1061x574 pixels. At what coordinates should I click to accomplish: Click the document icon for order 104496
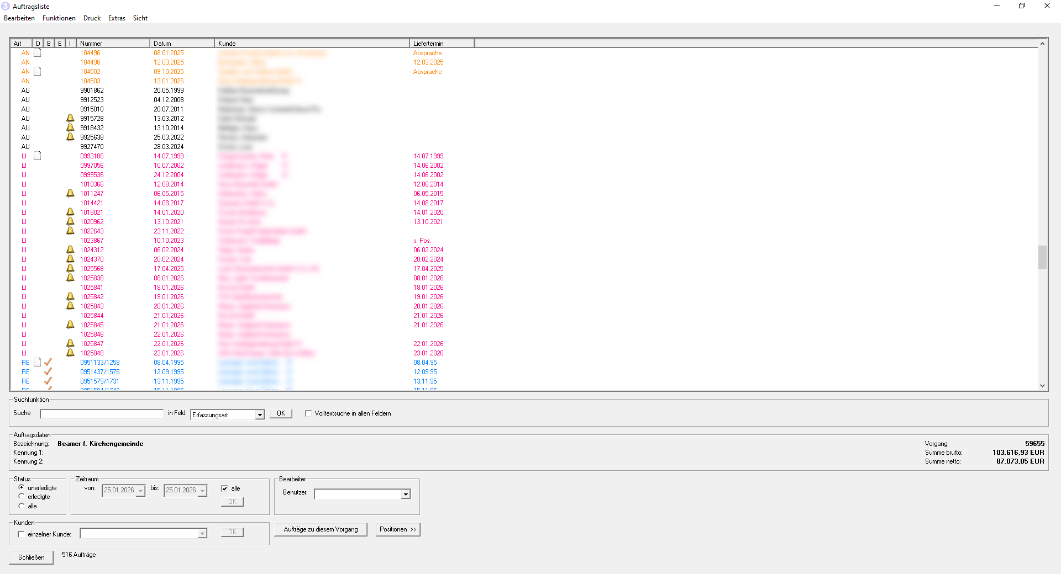point(38,53)
